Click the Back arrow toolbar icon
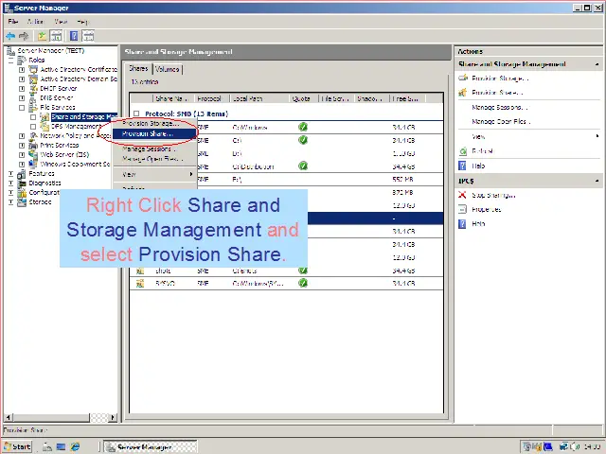 (x=10, y=36)
